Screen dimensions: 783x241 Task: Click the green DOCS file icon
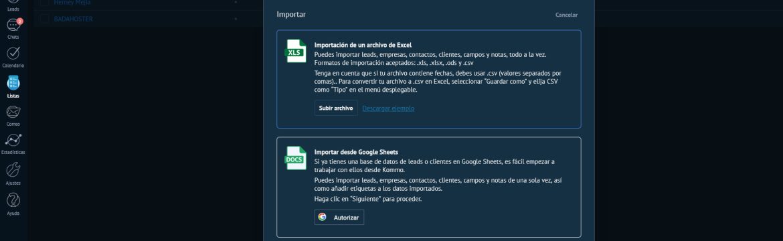tap(295, 158)
